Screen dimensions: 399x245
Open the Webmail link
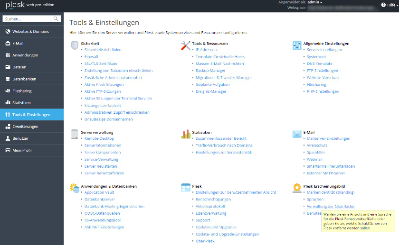[314, 159]
